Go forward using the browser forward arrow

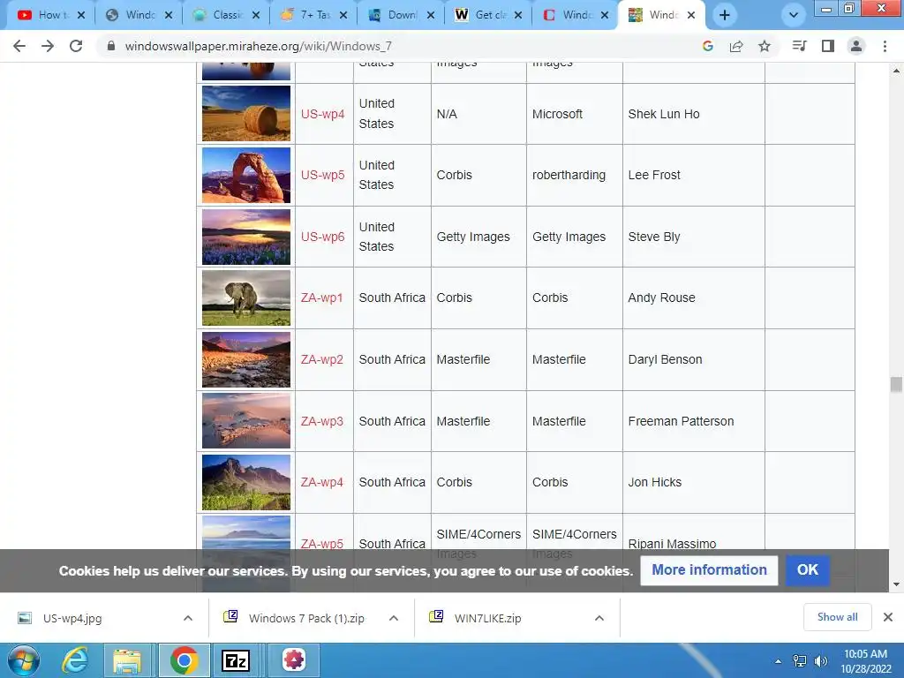[48, 46]
